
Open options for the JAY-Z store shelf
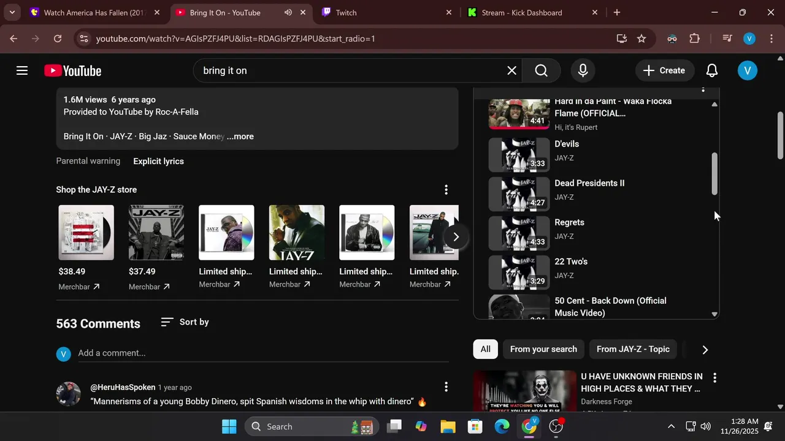[446, 190]
